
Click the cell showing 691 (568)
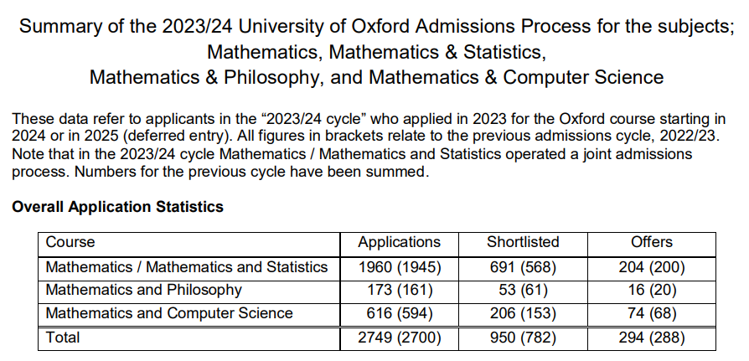coord(523,267)
